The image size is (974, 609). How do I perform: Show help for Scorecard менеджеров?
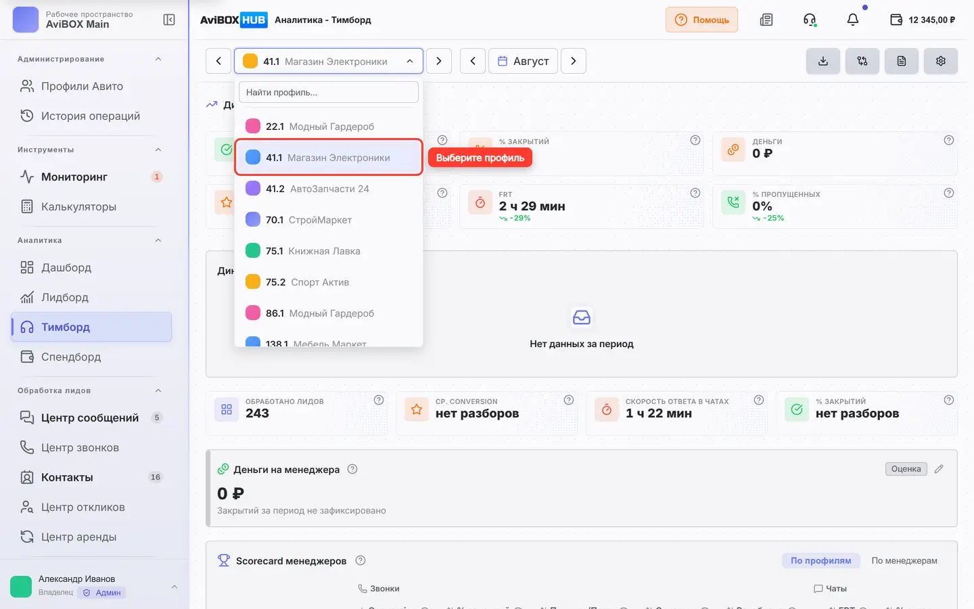click(361, 560)
